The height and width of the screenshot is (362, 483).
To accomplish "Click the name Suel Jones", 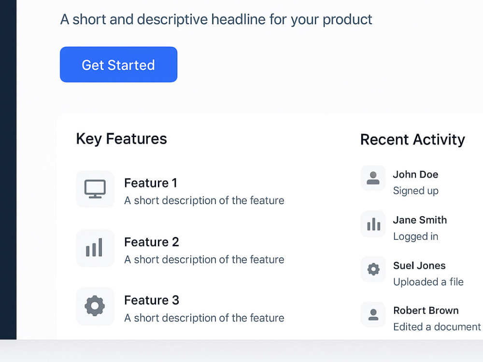I will pos(419,265).
